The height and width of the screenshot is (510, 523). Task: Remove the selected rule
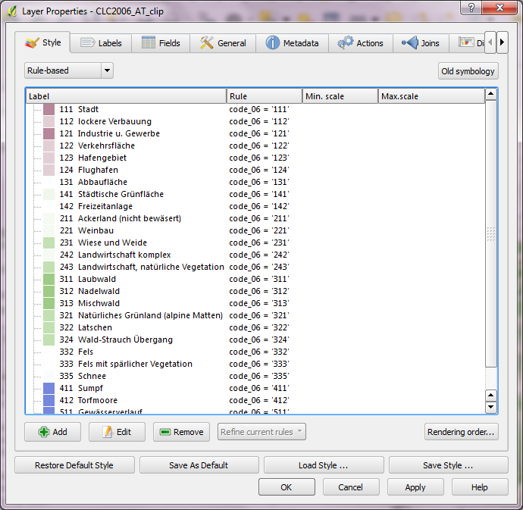coord(181,432)
